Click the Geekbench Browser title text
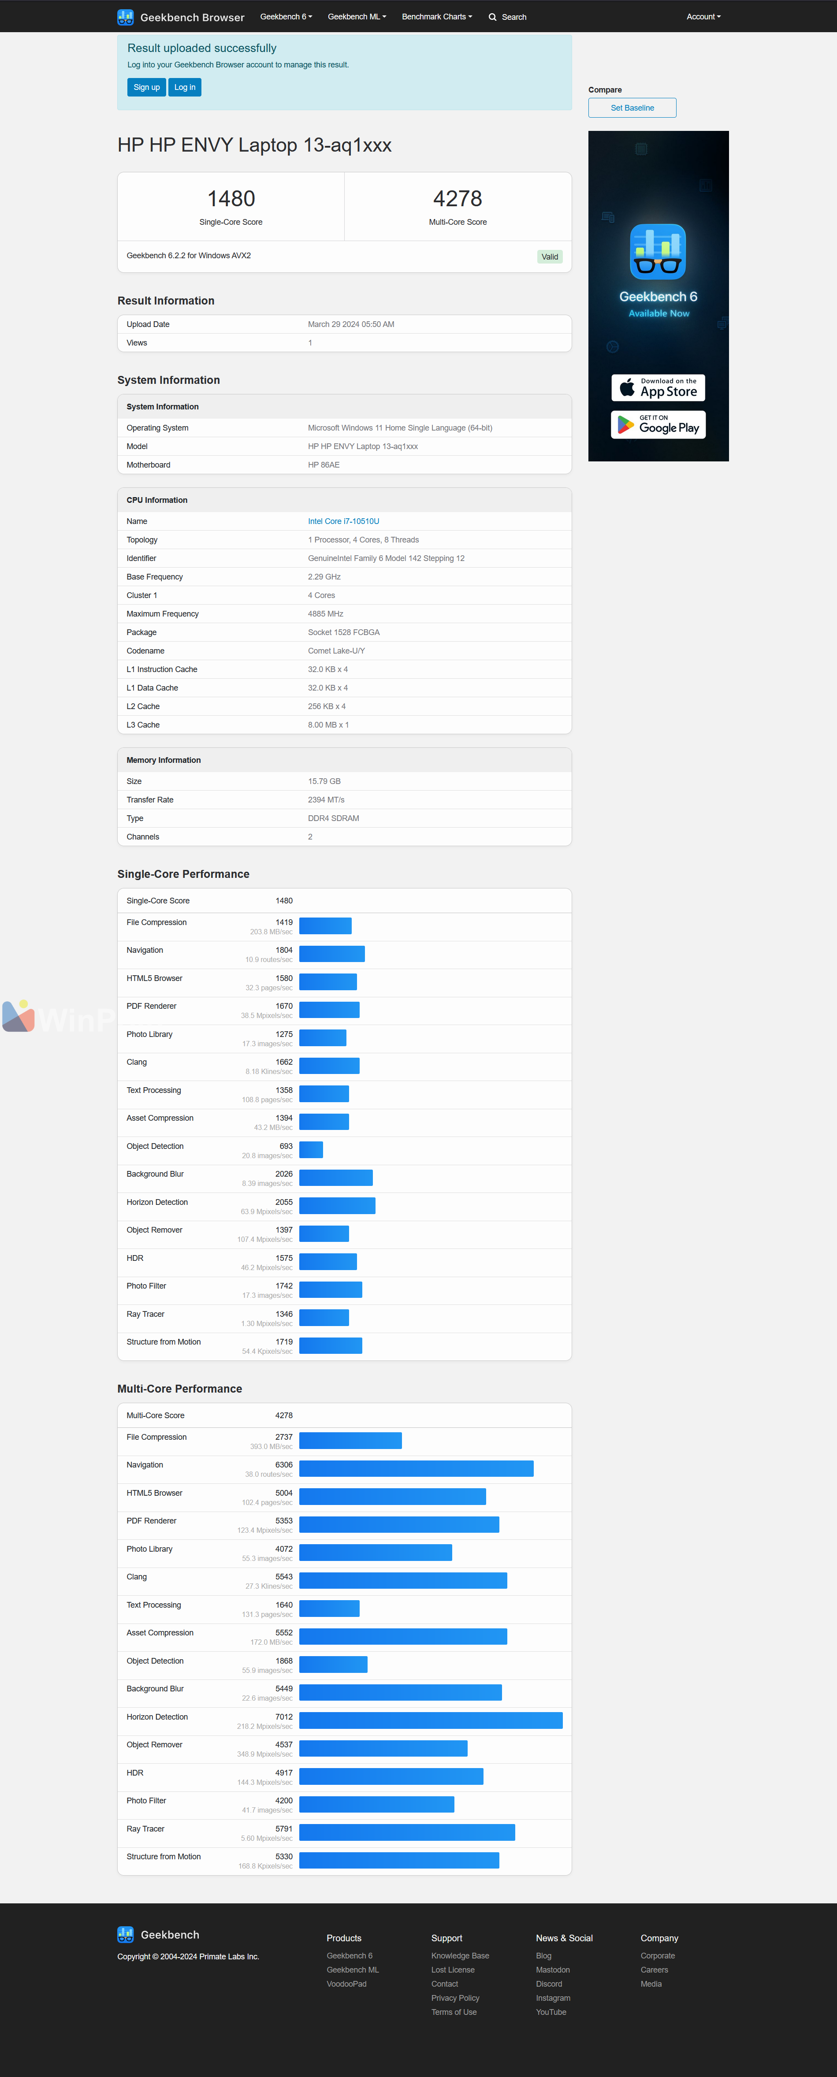The image size is (837, 2077). (x=192, y=17)
